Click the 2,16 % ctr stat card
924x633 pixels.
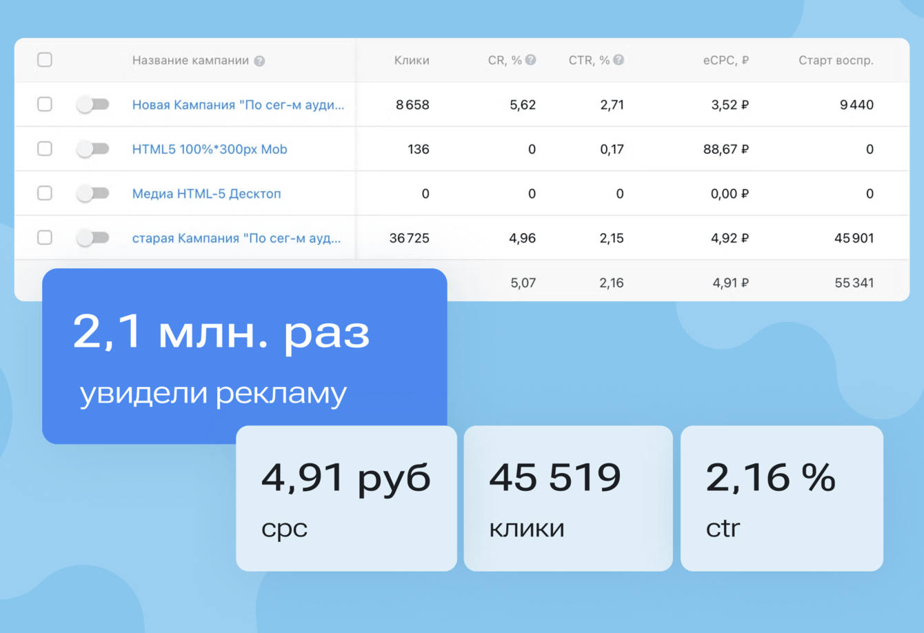click(782, 498)
